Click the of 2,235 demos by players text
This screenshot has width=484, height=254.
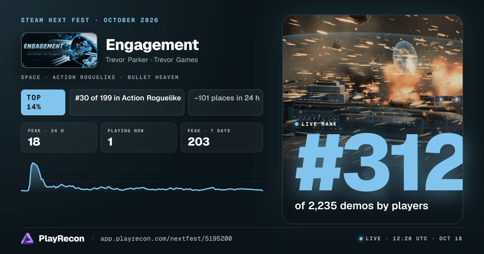(x=361, y=206)
